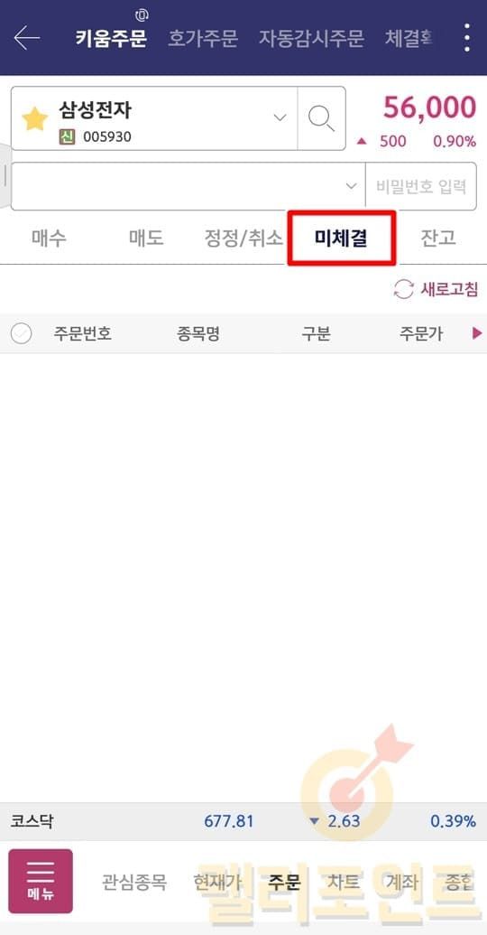
Task: Toggle the yellow favorite star for 삼성전자
Action: point(34,118)
